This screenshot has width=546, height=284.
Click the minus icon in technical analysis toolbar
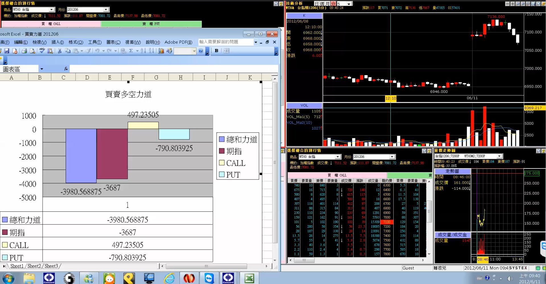[x=508, y=4]
